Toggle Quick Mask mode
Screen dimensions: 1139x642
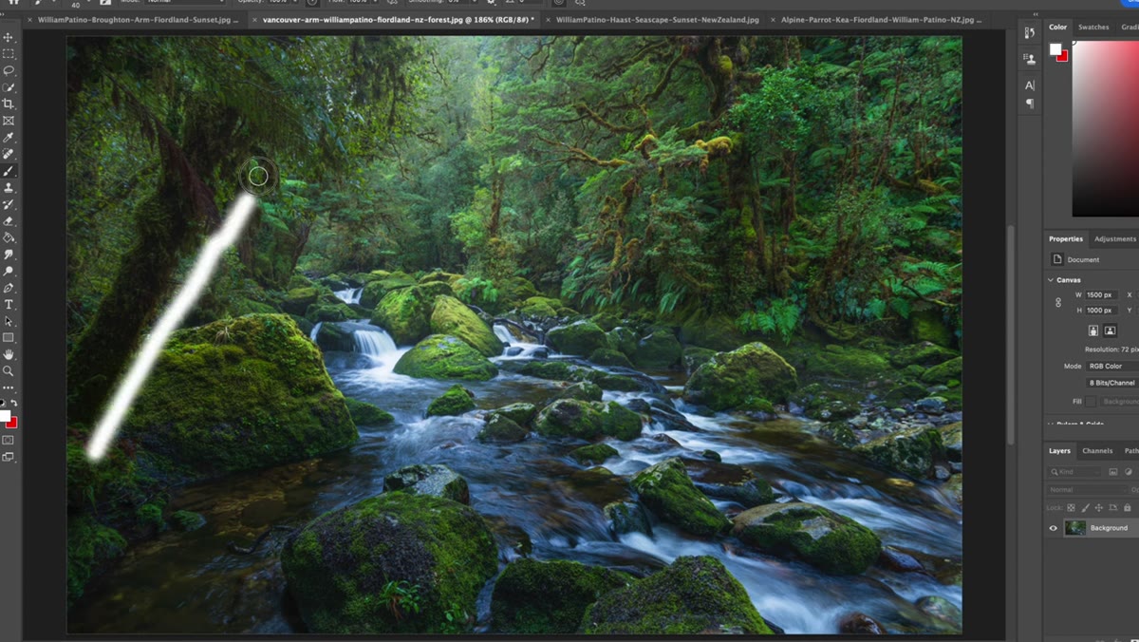click(x=9, y=440)
